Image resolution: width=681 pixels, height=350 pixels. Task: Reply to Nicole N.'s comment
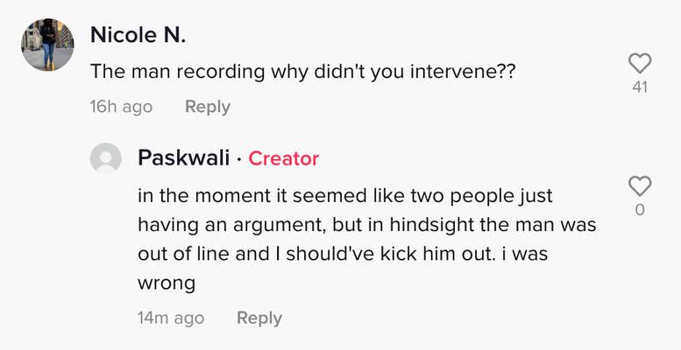pyautogui.click(x=208, y=107)
